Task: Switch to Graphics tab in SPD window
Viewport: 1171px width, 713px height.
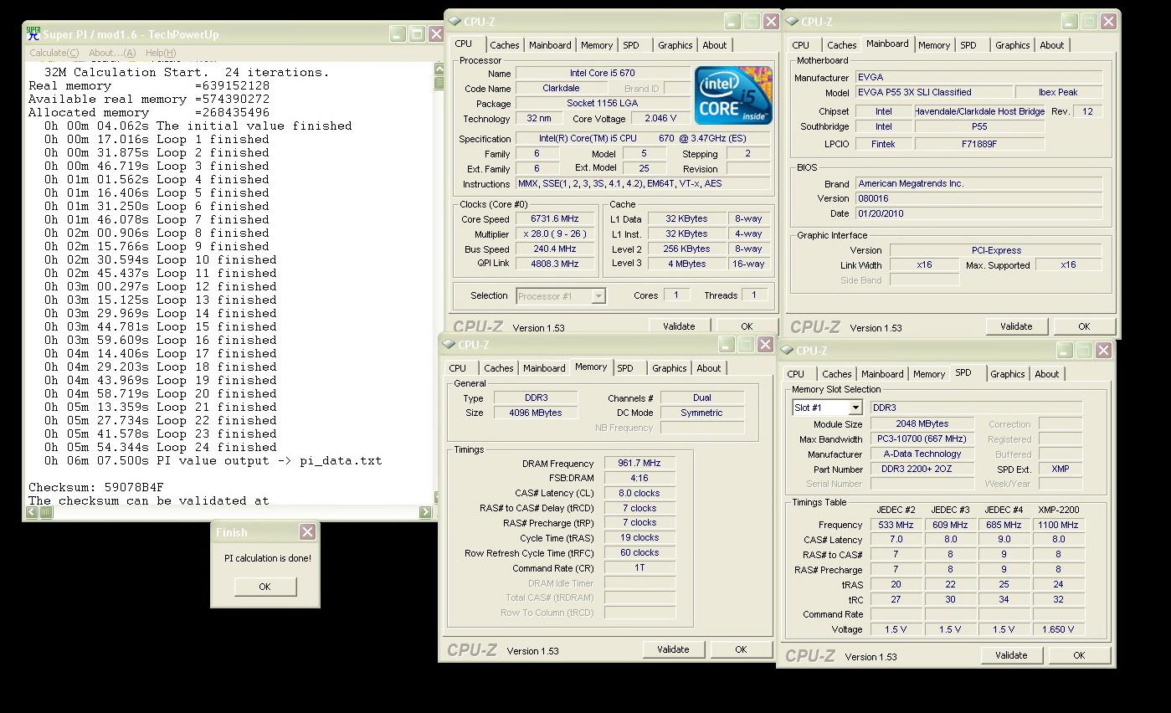Action: tap(1007, 374)
